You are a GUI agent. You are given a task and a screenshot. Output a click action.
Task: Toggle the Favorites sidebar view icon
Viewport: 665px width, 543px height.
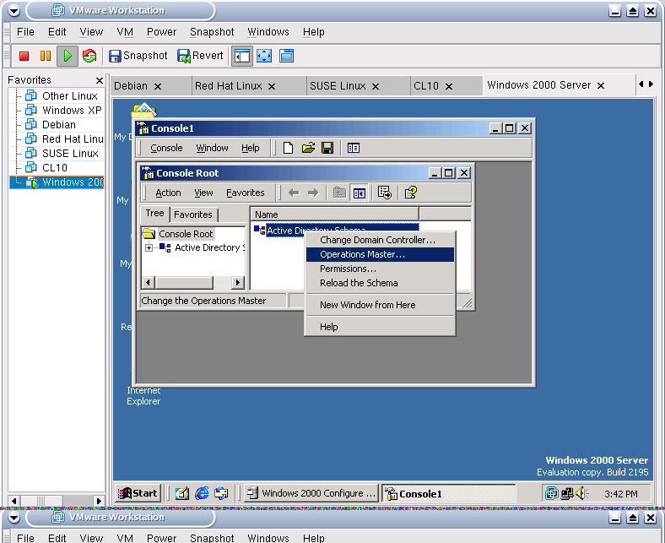point(242,56)
